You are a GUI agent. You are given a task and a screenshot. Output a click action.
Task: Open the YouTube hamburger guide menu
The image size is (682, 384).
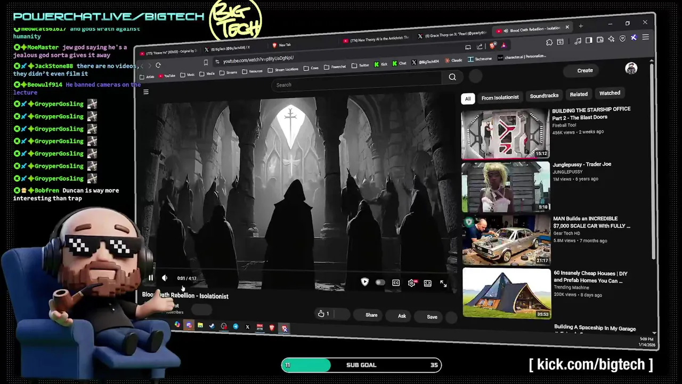pyautogui.click(x=145, y=92)
